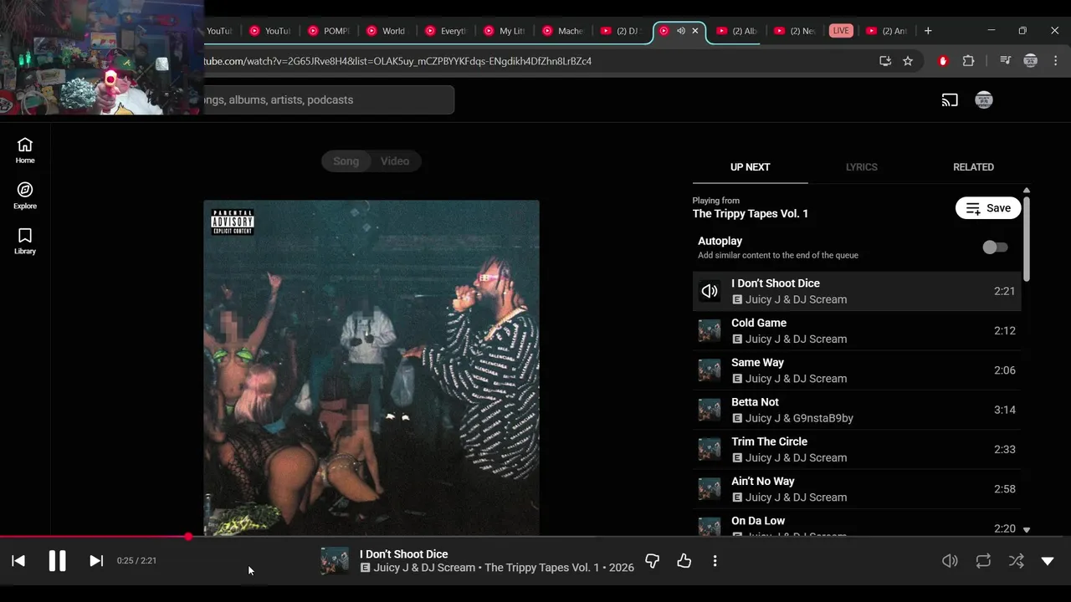Switch to the (2) DJ browser tab
The width and height of the screenshot is (1071, 602).
tap(621, 31)
